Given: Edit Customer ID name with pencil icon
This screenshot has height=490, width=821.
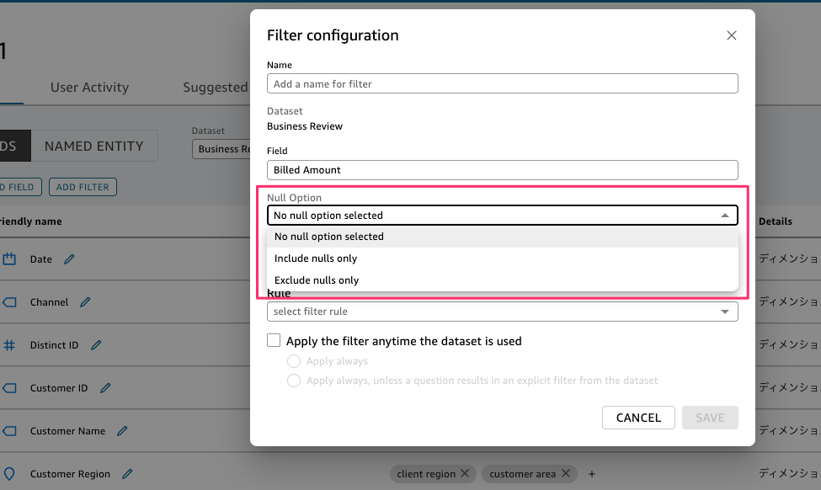Looking at the screenshot, I should [105, 388].
